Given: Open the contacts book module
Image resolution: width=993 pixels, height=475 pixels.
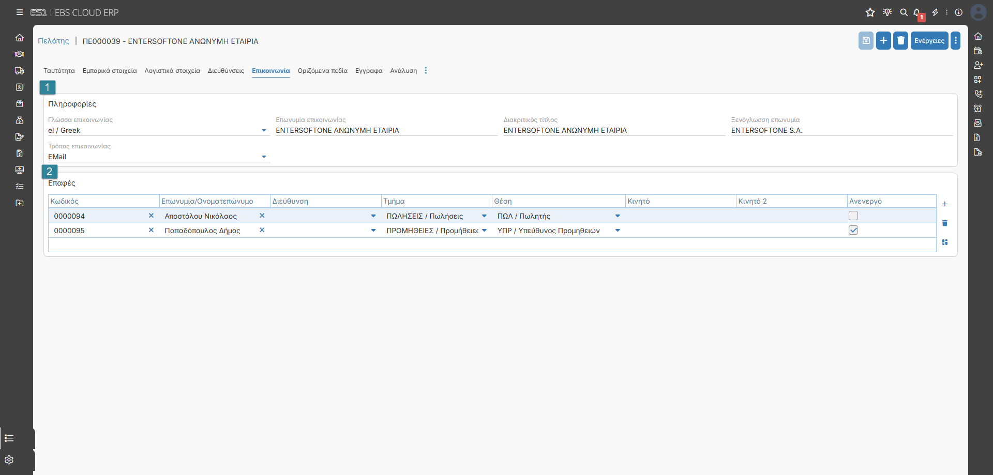Looking at the screenshot, I should (x=20, y=87).
